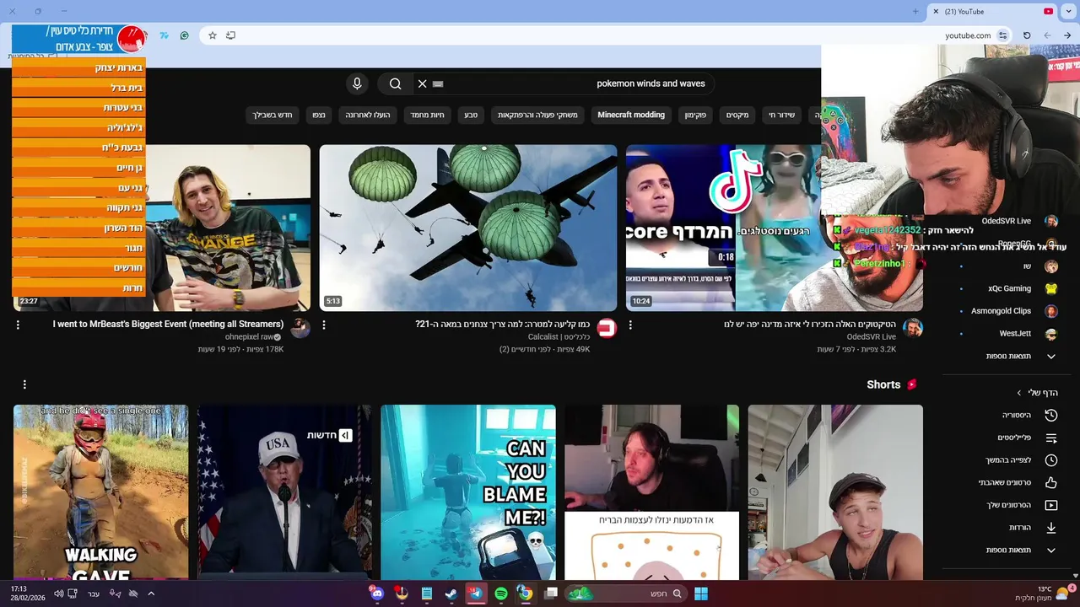The height and width of the screenshot is (607, 1080).
Task: Open the USA cap podium short
Action: coord(284,492)
